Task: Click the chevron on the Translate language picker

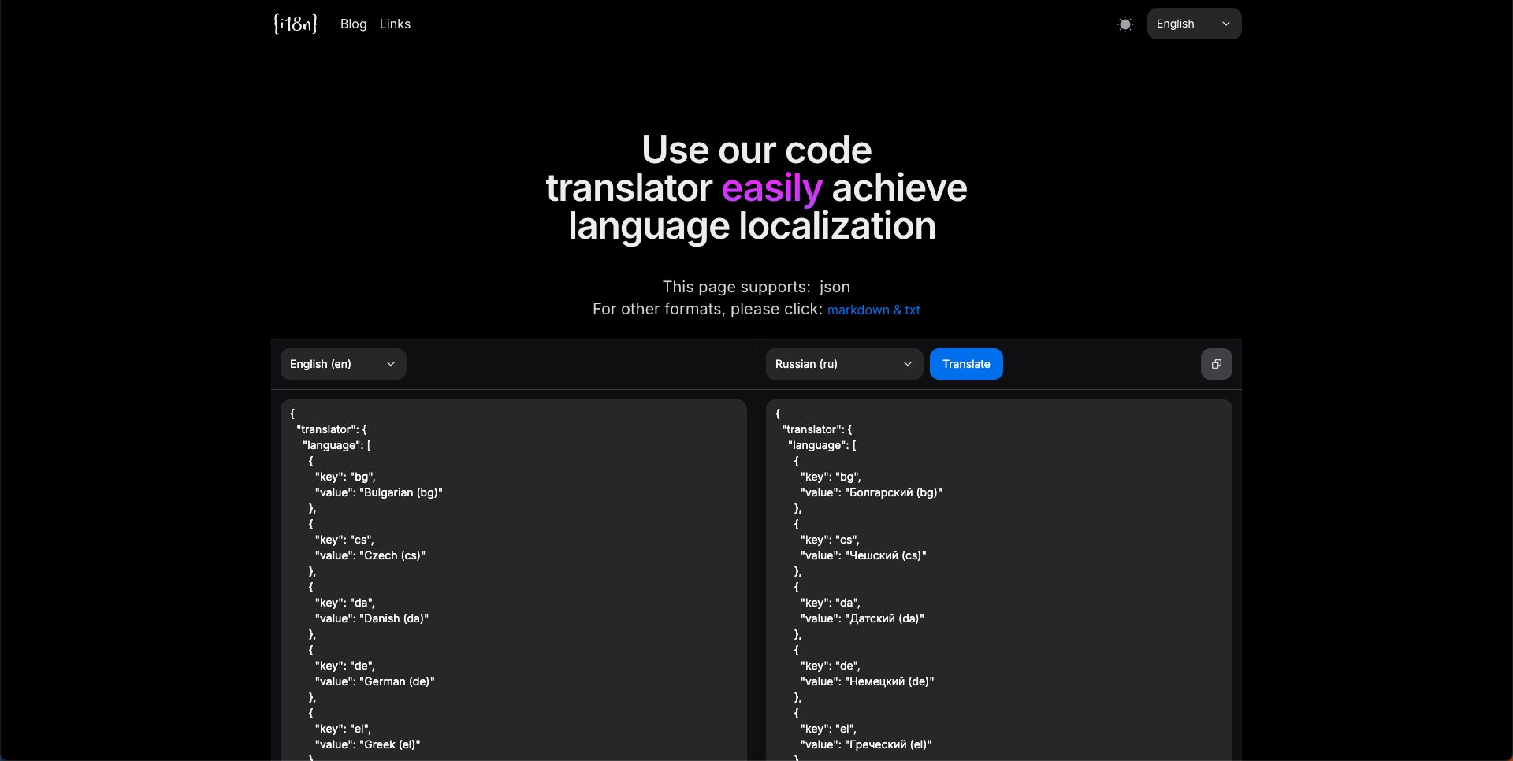Action: (x=908, y=364)
